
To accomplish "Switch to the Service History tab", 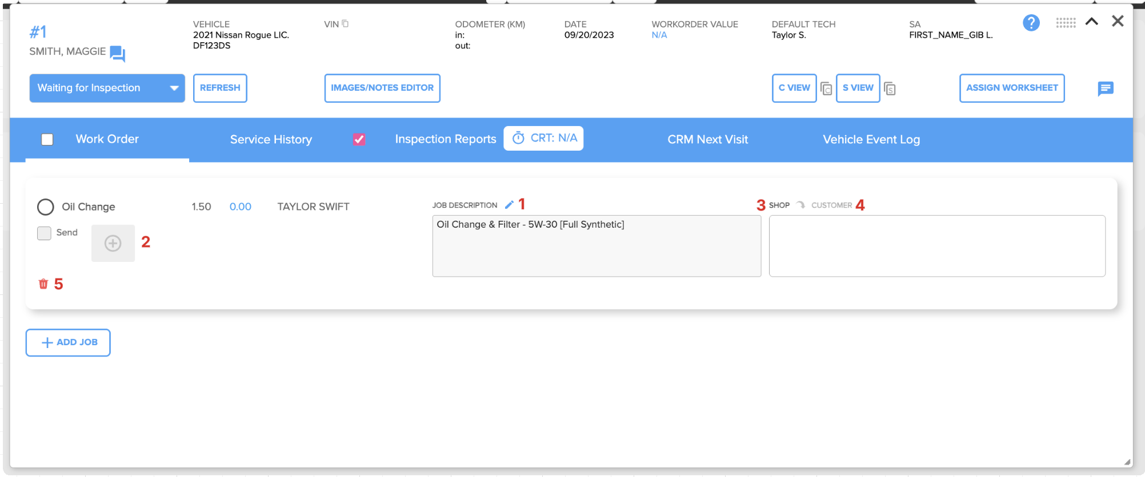I will click(x=271, y=139).
